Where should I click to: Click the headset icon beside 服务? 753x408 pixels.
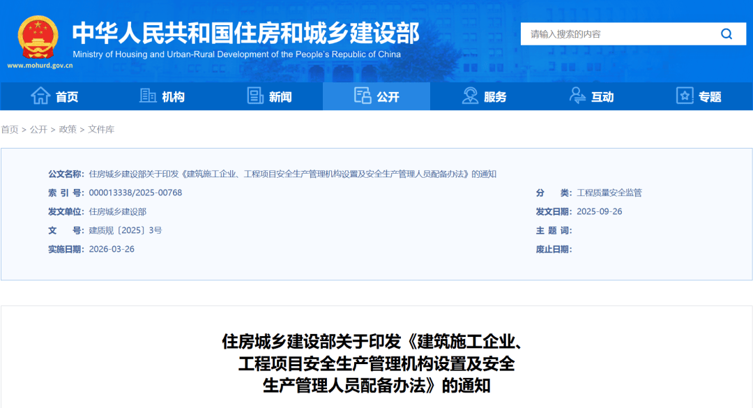(x=470, y=96)
